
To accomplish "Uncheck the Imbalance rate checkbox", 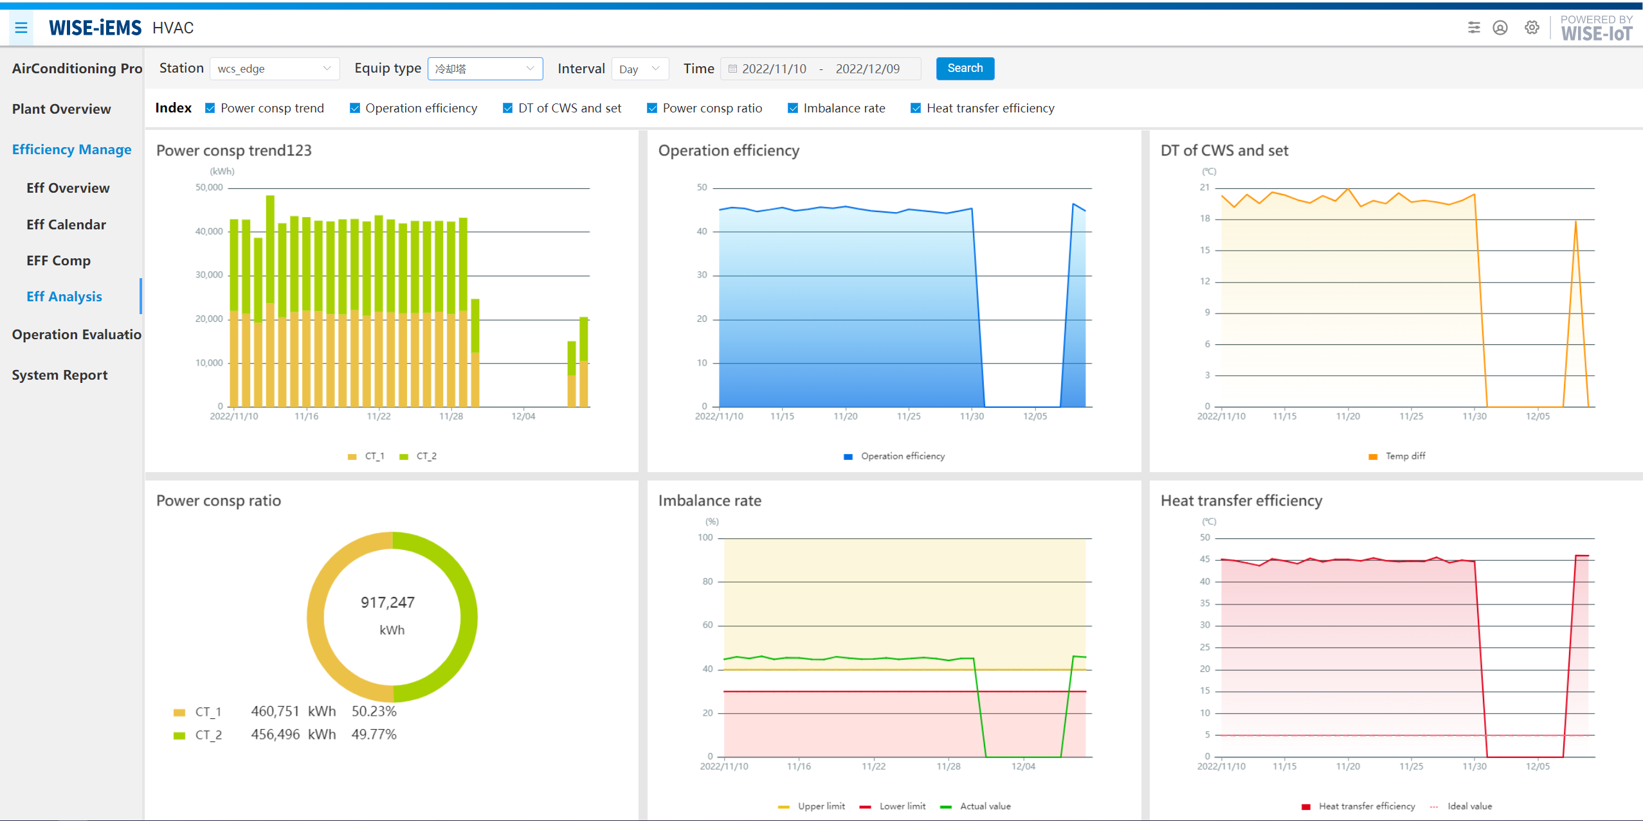I will [793, 108].
